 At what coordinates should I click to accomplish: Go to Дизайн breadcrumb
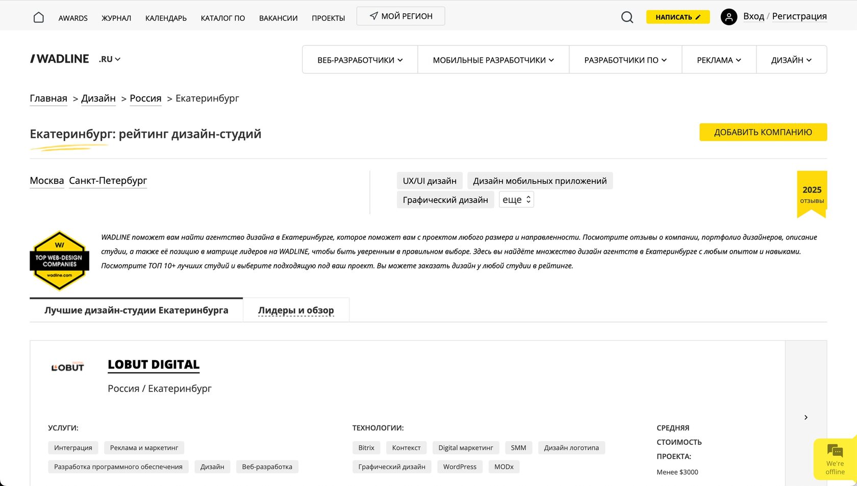pyautogui.click(x=98, y=98)
